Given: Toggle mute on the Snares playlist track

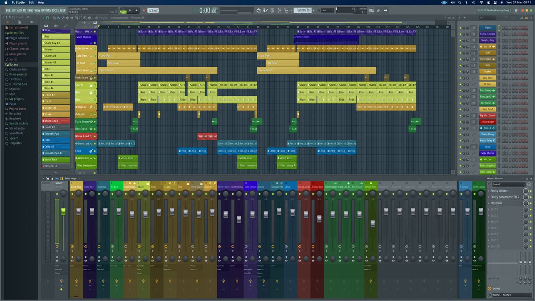Looking at the screenshot, I should (95, 85).
